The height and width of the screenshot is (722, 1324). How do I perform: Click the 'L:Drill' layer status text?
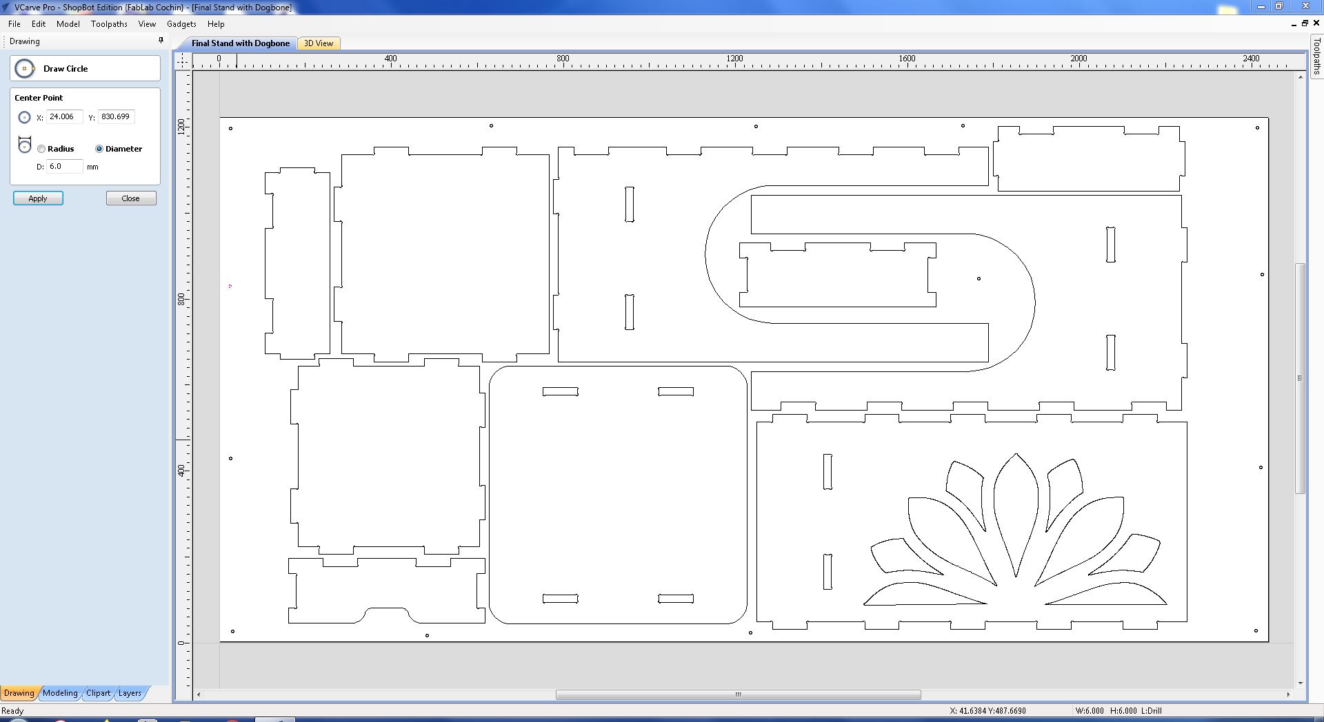tap(1152, 711)
